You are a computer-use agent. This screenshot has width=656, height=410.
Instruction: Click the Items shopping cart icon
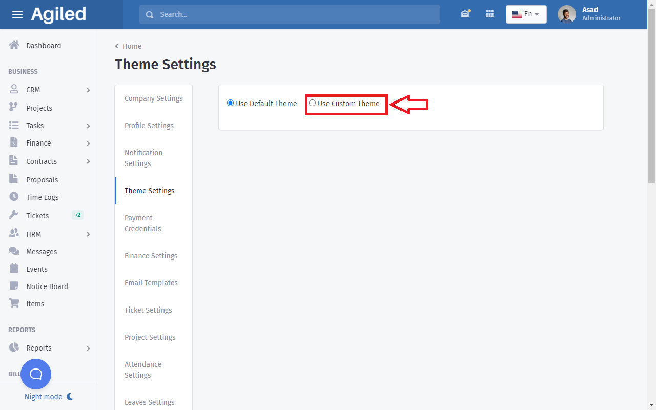pyautogui.click(x=14, y=303)
